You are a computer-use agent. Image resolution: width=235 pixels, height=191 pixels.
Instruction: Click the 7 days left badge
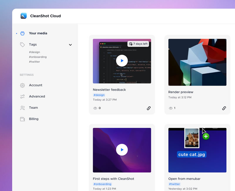coord(138,44)
